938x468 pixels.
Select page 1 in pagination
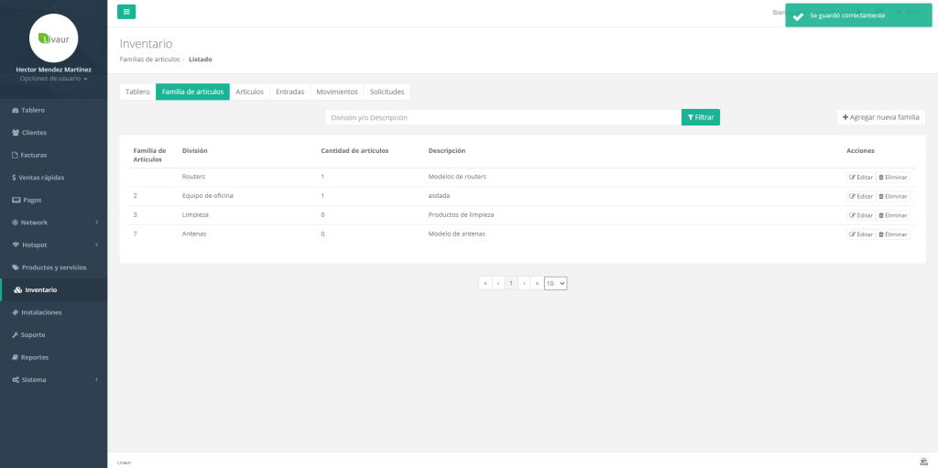(x=511, y=283)
